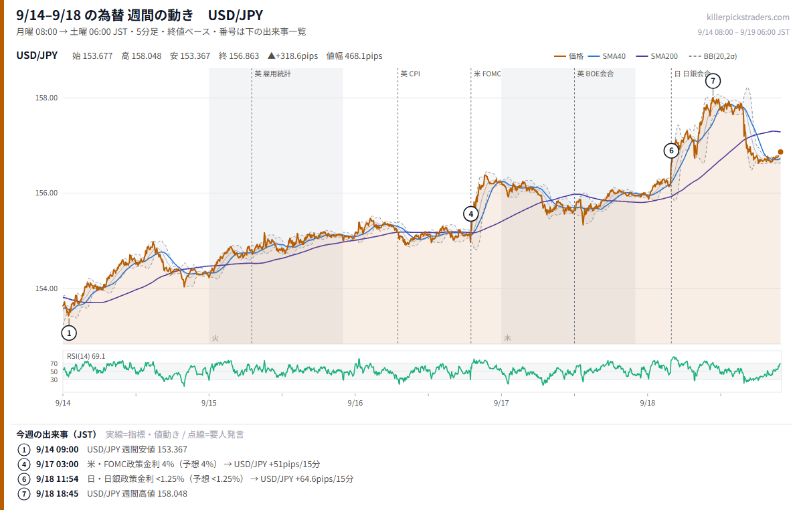Click the RSI(14) 69.1 label
The width and height of the screenshot is (803, 510).
tap(86, 356)
